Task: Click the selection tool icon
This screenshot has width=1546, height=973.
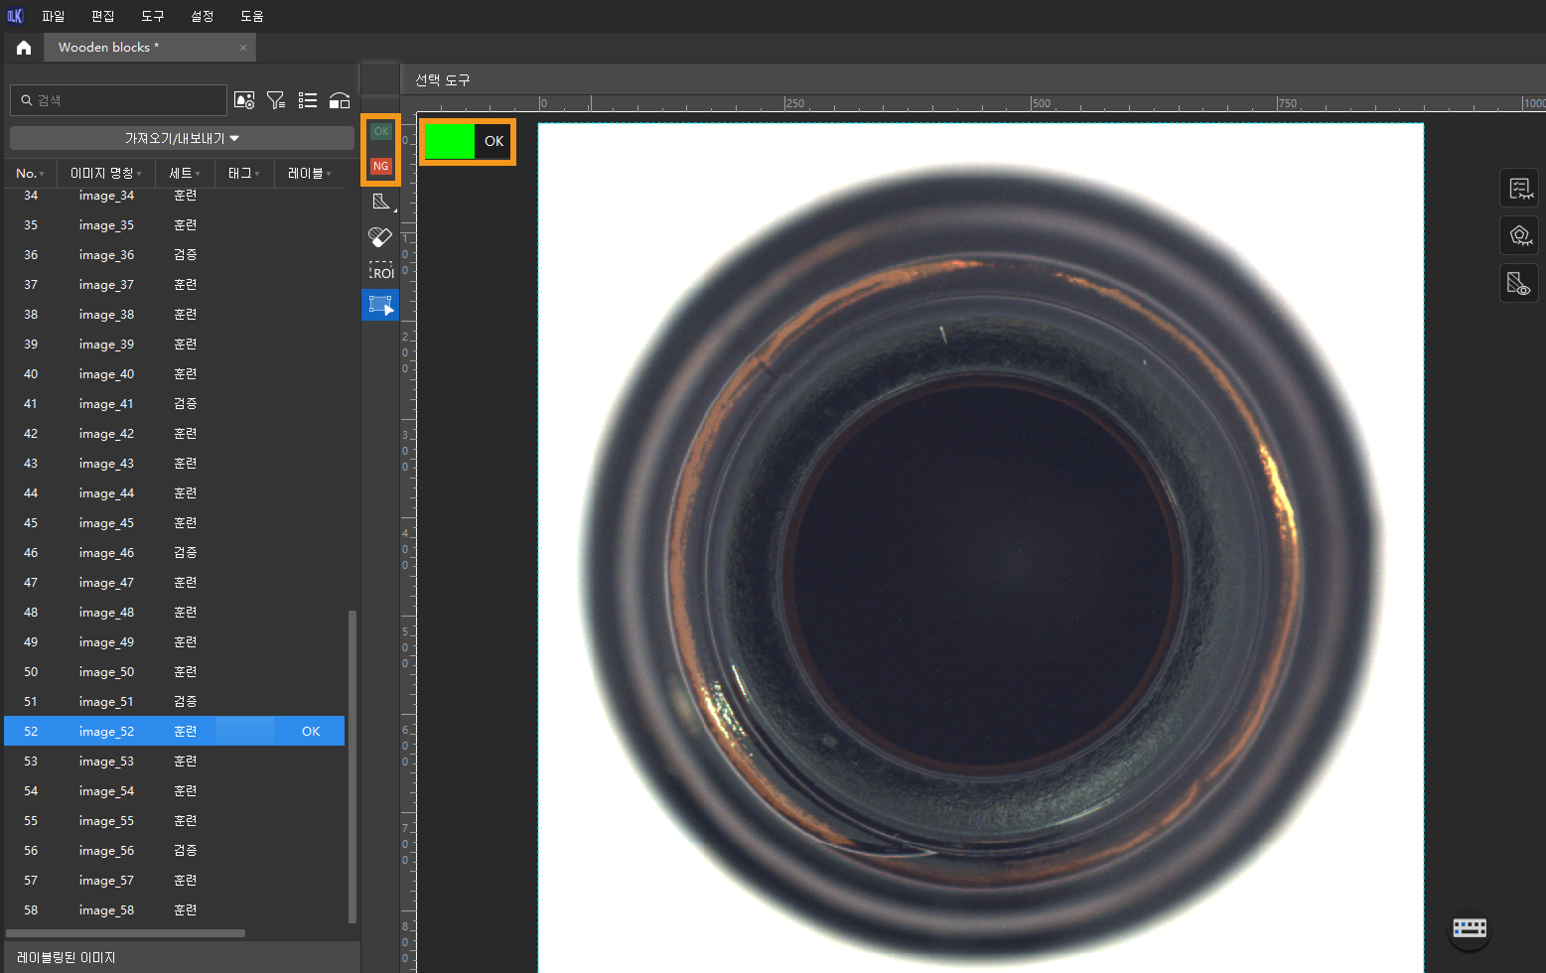Action: click(381, 305)
